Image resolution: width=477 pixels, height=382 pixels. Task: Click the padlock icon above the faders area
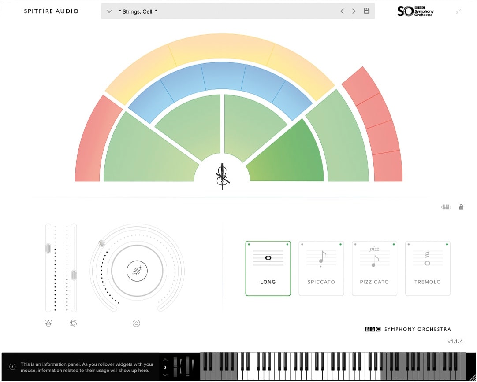(461, 207)
